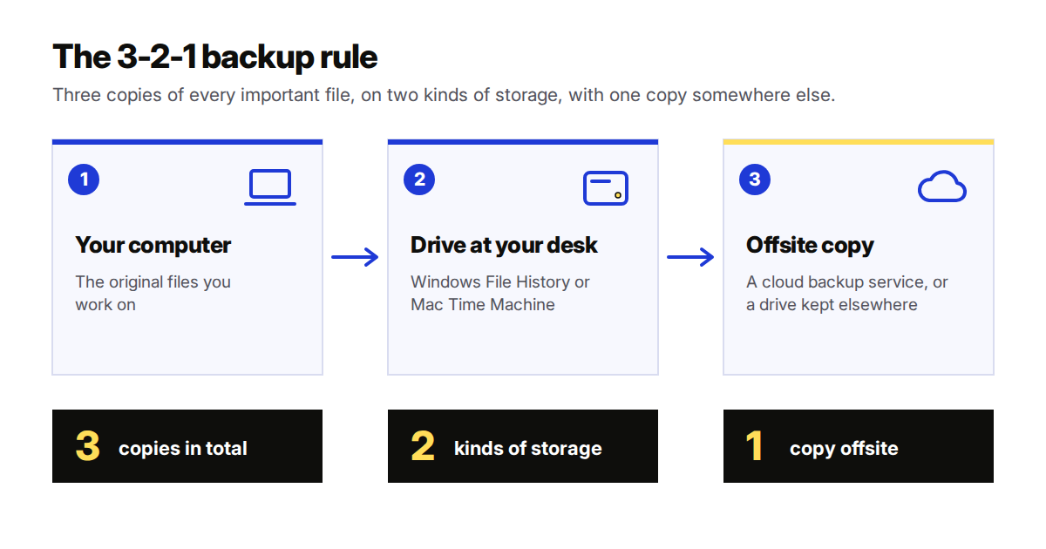
Task: Click the text "A cloud backup service, or a drive kept elsewhere"
Action: [847, 294]
